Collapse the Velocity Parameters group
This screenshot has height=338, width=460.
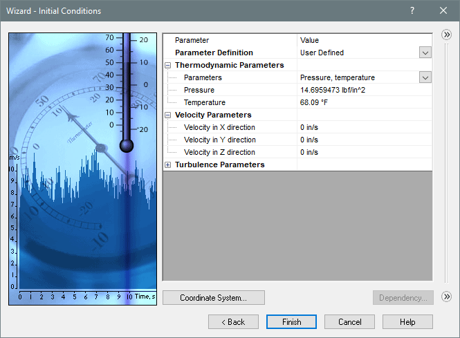pos(168,115)
